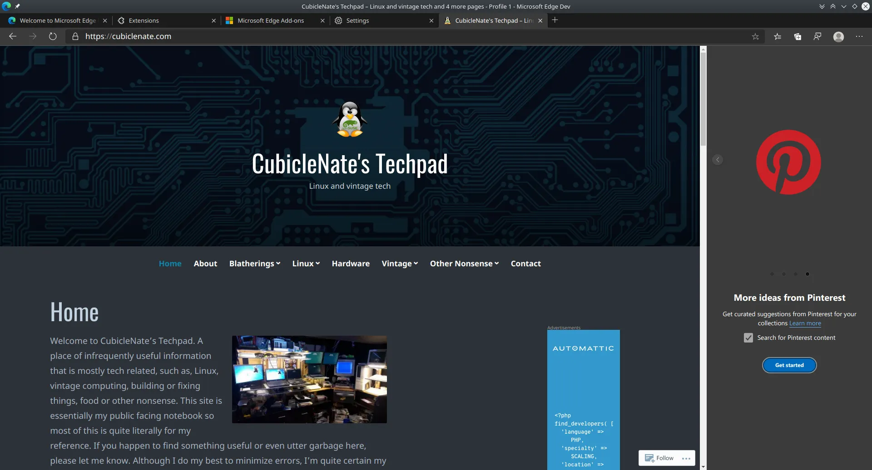The image size is (872, 470).
Task: Click the browser profile avatar
Action: point(838,36)
